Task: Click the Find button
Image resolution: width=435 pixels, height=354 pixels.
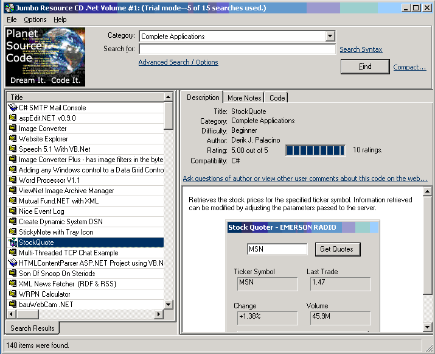Action: pos(365,66)
